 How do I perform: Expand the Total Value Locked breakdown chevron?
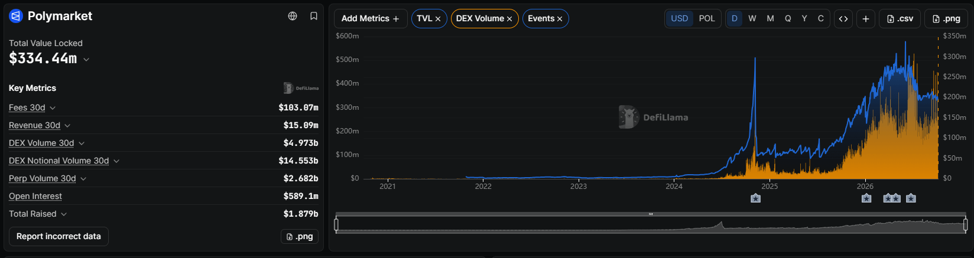(86, 60)
